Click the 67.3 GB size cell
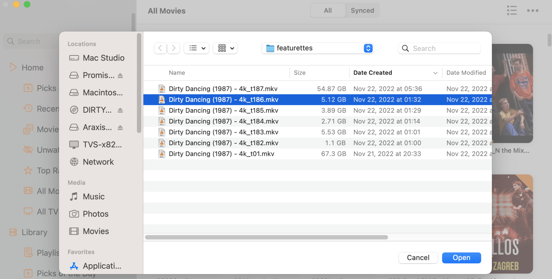Screen dimensions: 552x279 pyautogui.click(x=333, y=154)
